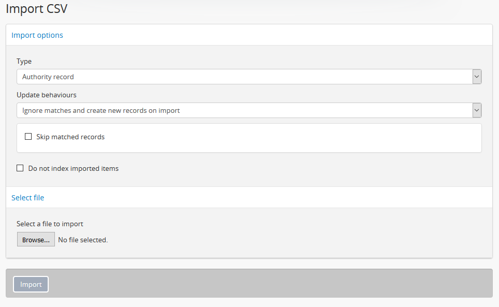Click the 'Skip matched records' label text
Viewport: 499px width, 307px height.
(x=70, y=137)
